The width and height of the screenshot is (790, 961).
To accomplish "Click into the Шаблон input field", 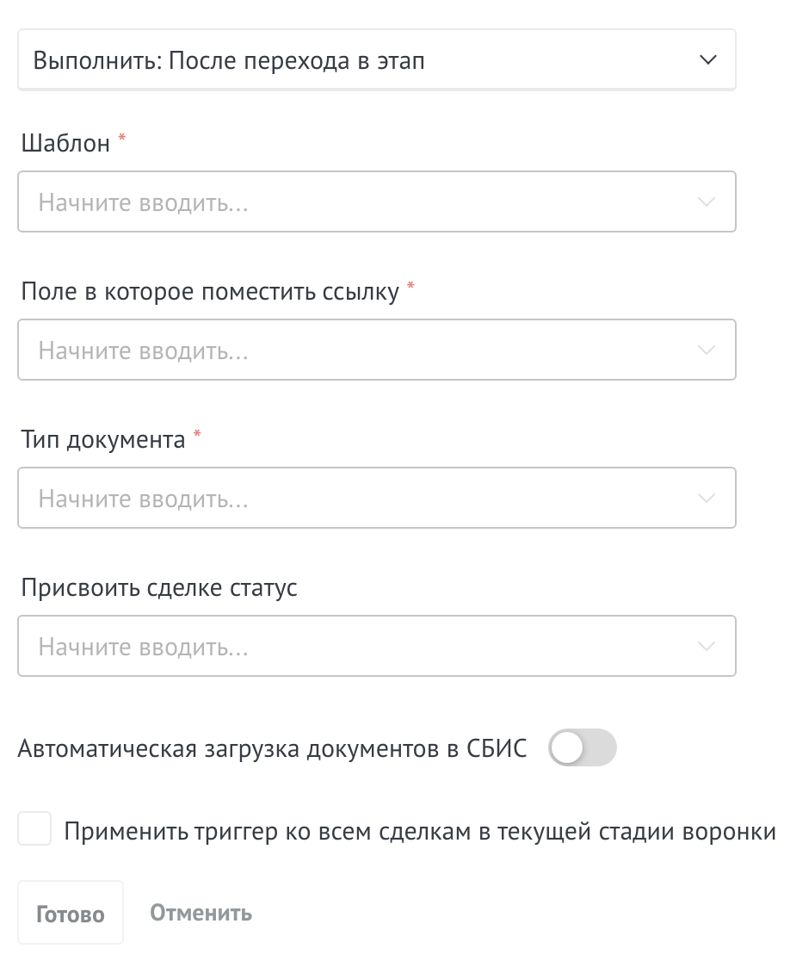I will tap(377, 201).
